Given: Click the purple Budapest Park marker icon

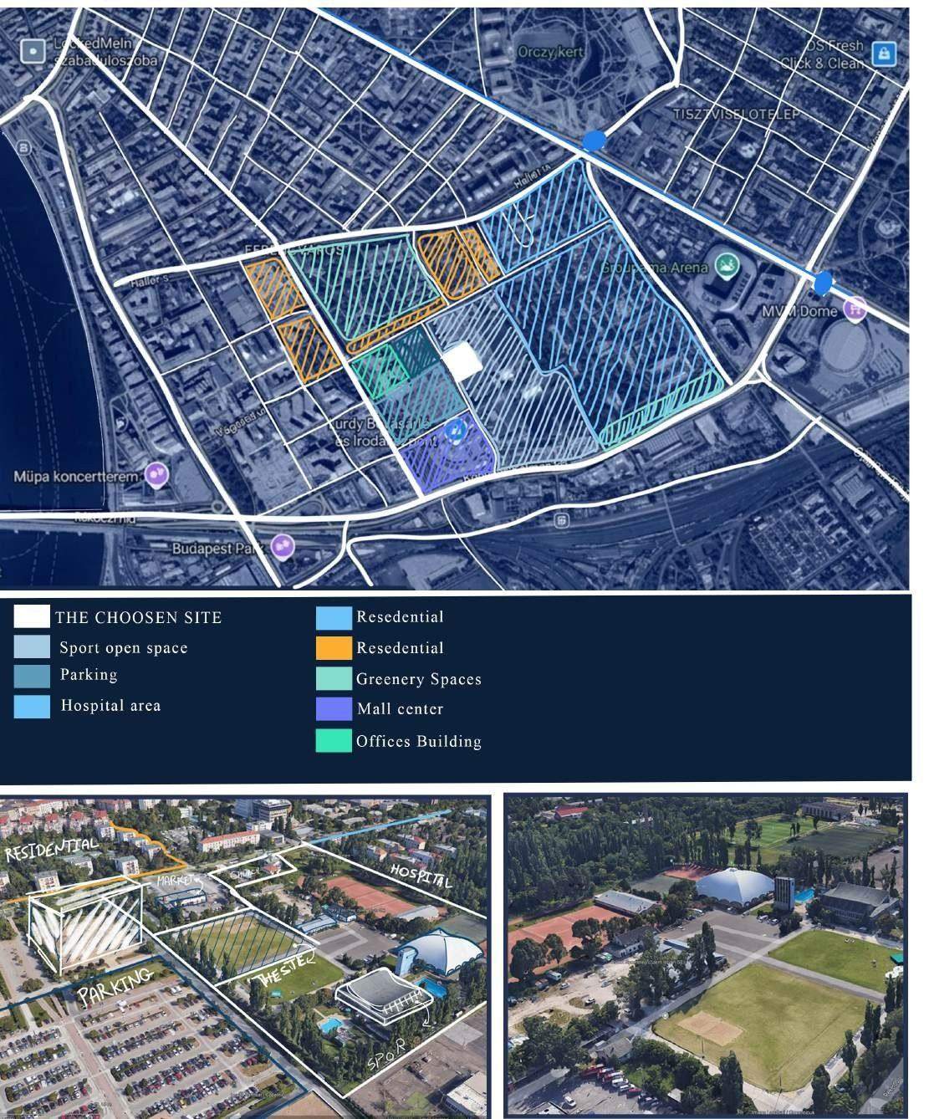Looking at the screenshot, I should (x=282, y=547).
